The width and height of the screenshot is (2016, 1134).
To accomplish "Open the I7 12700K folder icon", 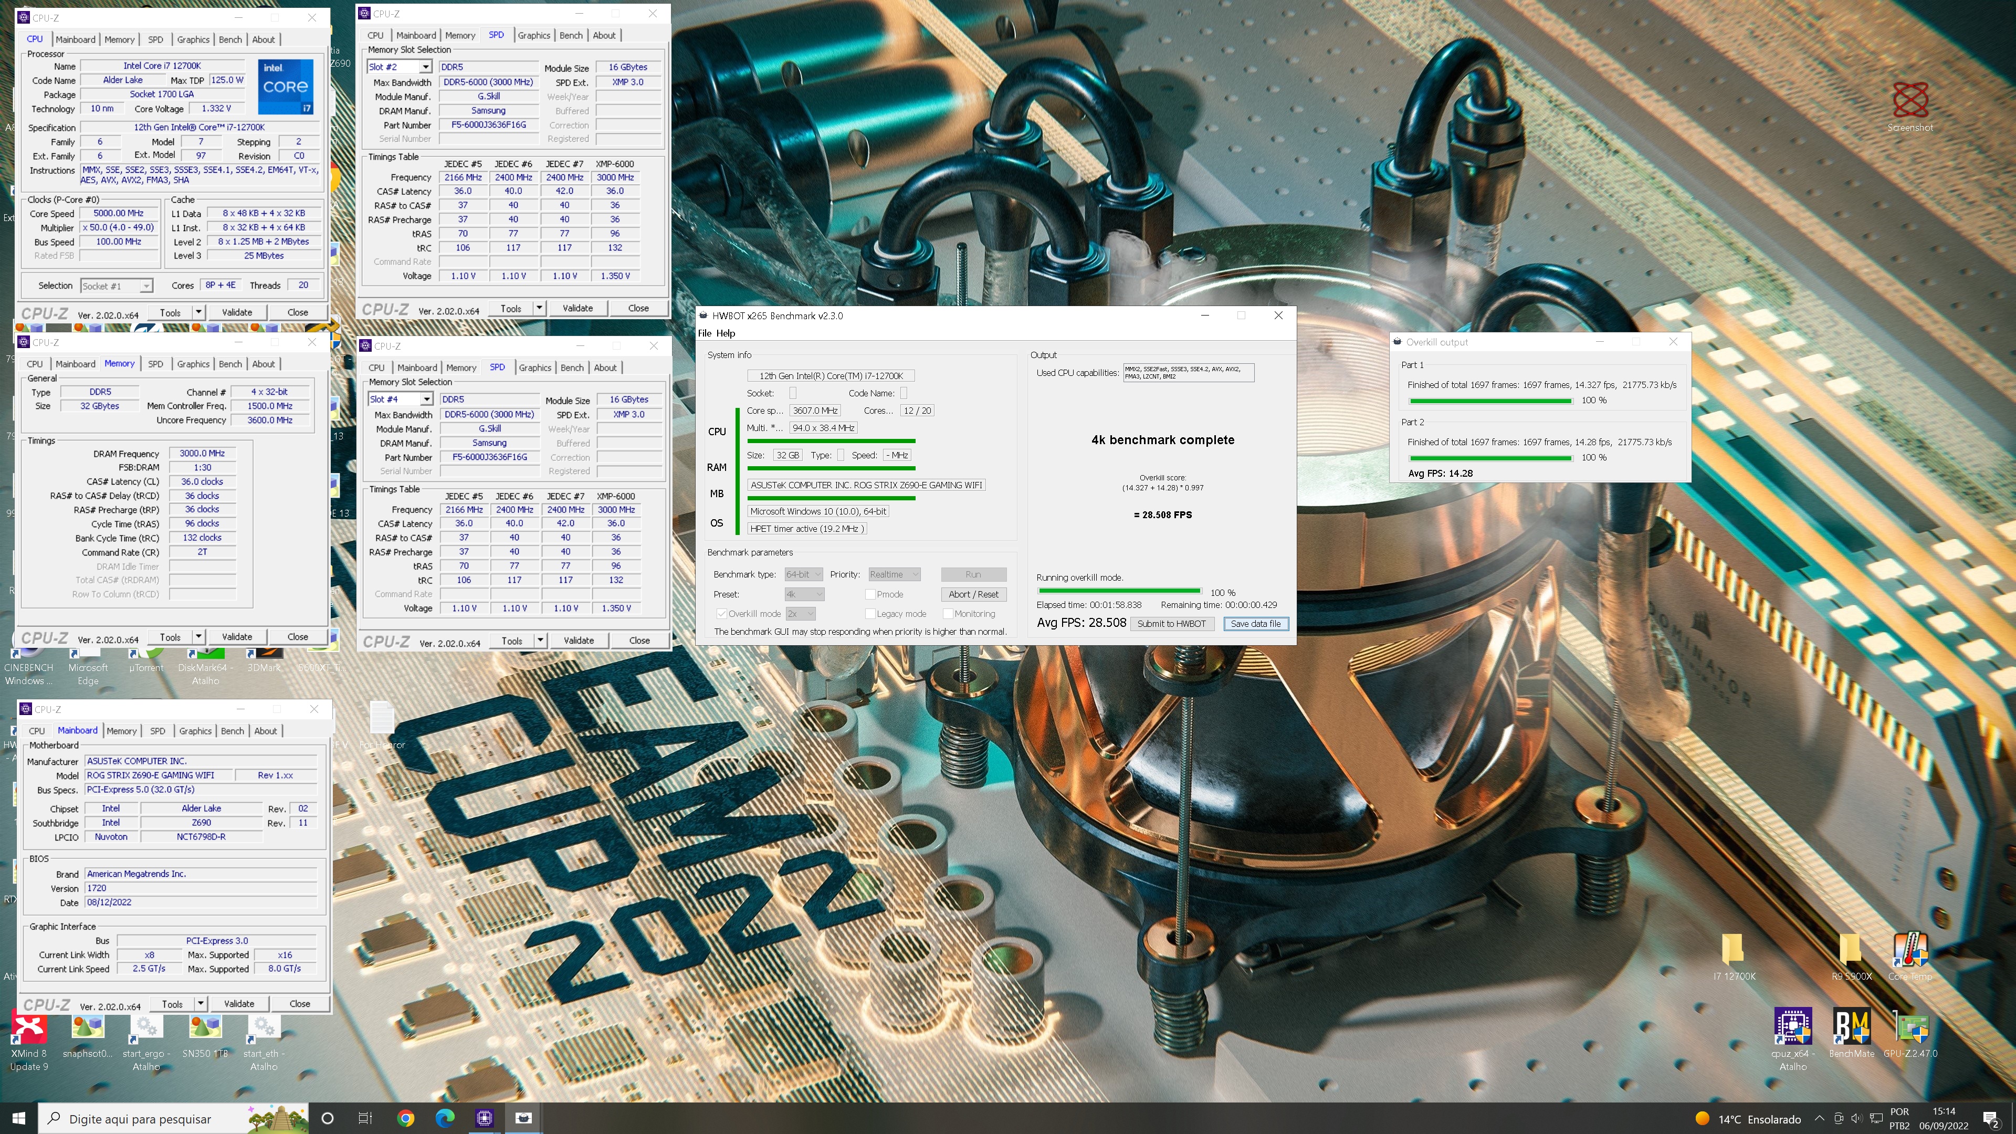I will pos(1734,955).
